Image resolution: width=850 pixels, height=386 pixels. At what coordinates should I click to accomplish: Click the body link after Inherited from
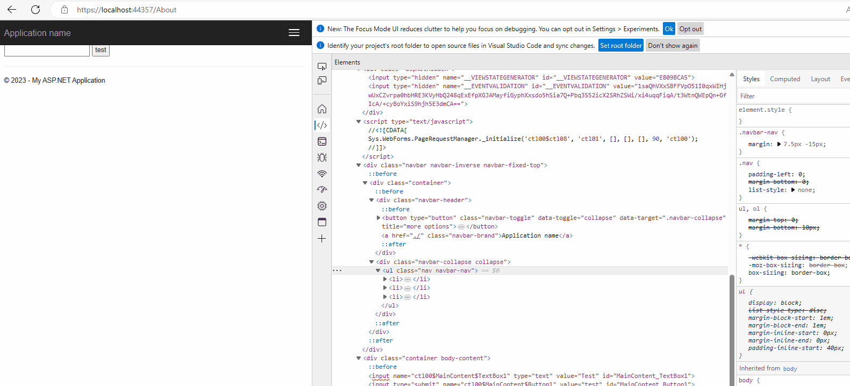click(790, 369)
